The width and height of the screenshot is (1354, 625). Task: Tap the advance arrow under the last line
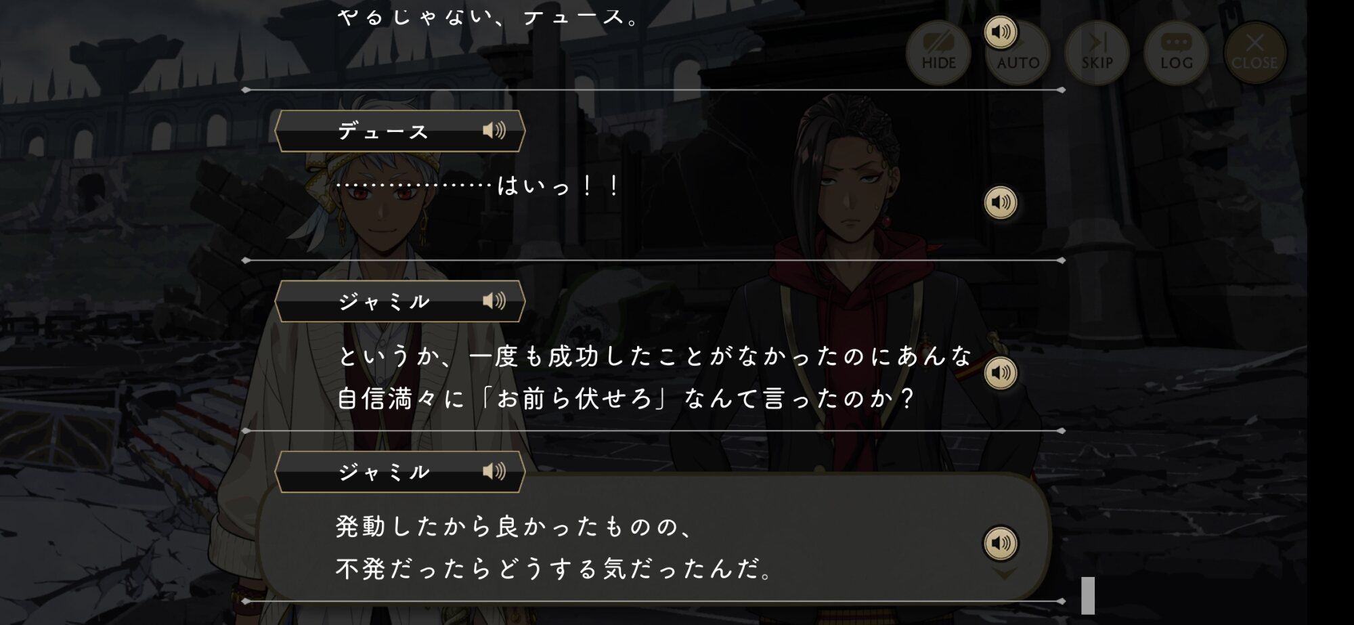tap(1004, 574)
